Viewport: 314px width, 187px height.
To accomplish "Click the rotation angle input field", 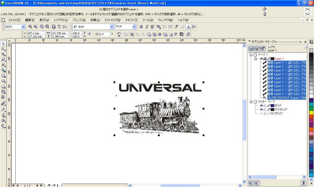I will click(x=105, y=34).
